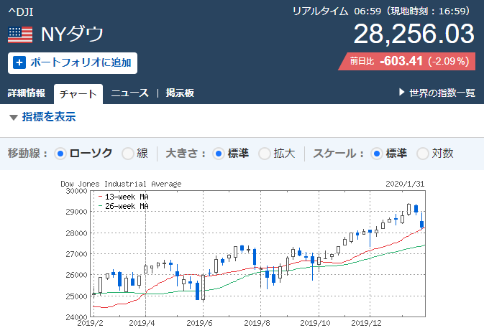Click the arrow icon beside 世界の指数一覧
The image size is (484, 328).
coord(402,93)
